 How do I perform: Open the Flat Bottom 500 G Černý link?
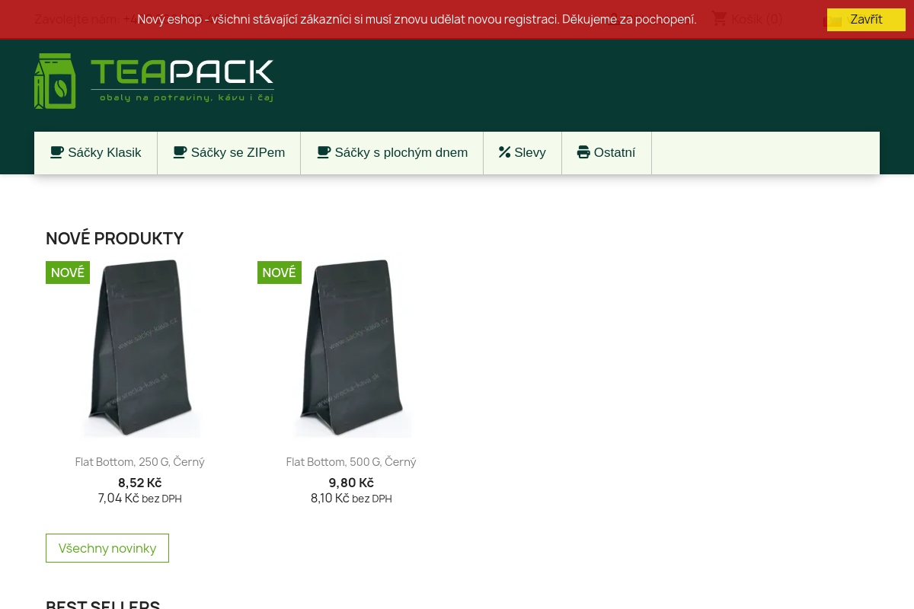coord(351,462)
